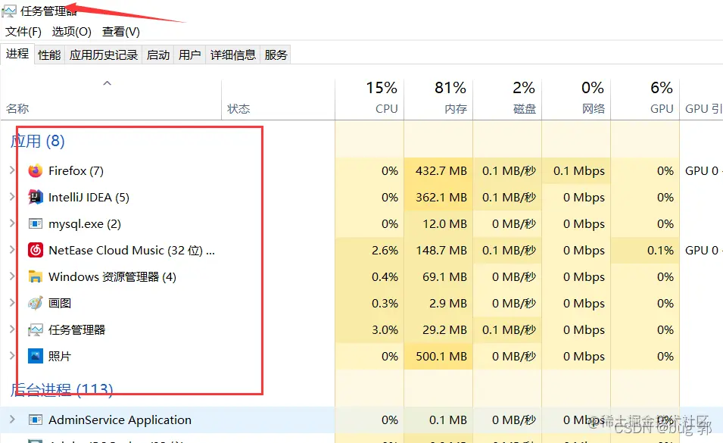Select NetEase Cloud Music (32 位) name
This screenshot has width=723, height=443.
tap(132, 251)
